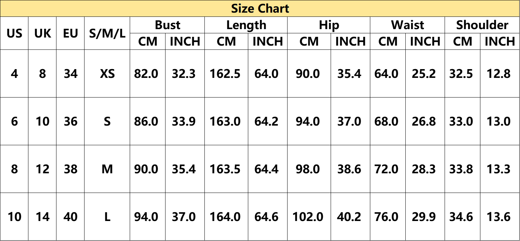Click the 13.6 shoulder inch cell
The width and height of the screenshot is (520, 241).
click(x=499, y=217)
